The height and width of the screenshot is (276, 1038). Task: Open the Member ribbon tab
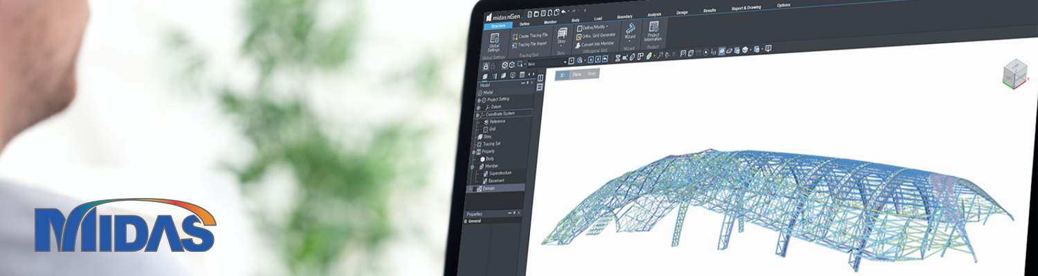550,21
